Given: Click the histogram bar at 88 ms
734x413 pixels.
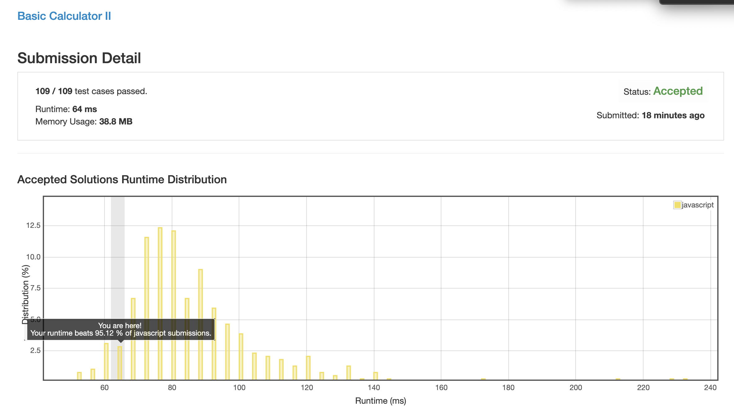Looking at the screenshot, I should [x=201, y=325].
